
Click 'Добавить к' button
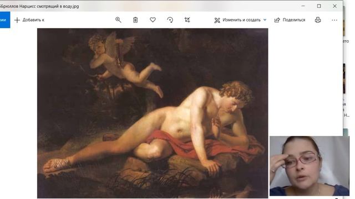click(29, 20)
